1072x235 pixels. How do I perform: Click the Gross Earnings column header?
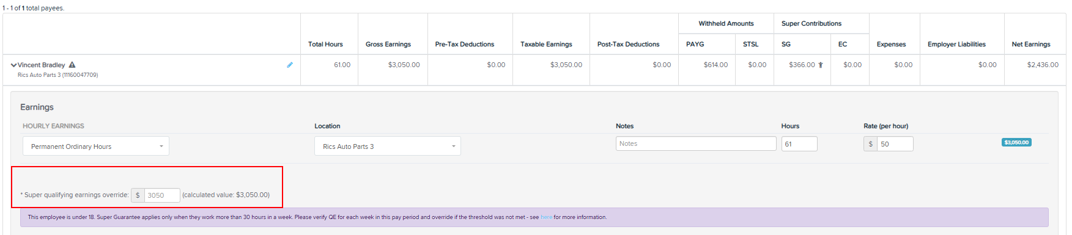click(x=388, y=44)
